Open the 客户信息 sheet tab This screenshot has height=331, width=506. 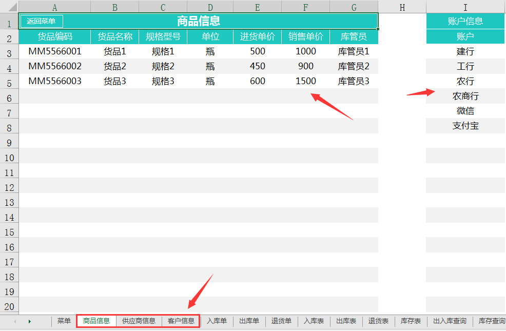181,321
